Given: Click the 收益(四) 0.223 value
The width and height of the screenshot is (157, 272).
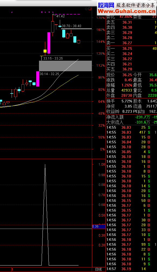Looking at the screenshot, I should click(x=127, y=111).
